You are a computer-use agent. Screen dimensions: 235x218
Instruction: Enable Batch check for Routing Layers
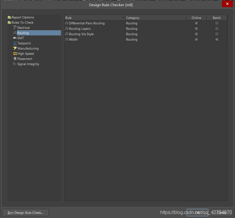pyautogui.click(x=217, y=29)
